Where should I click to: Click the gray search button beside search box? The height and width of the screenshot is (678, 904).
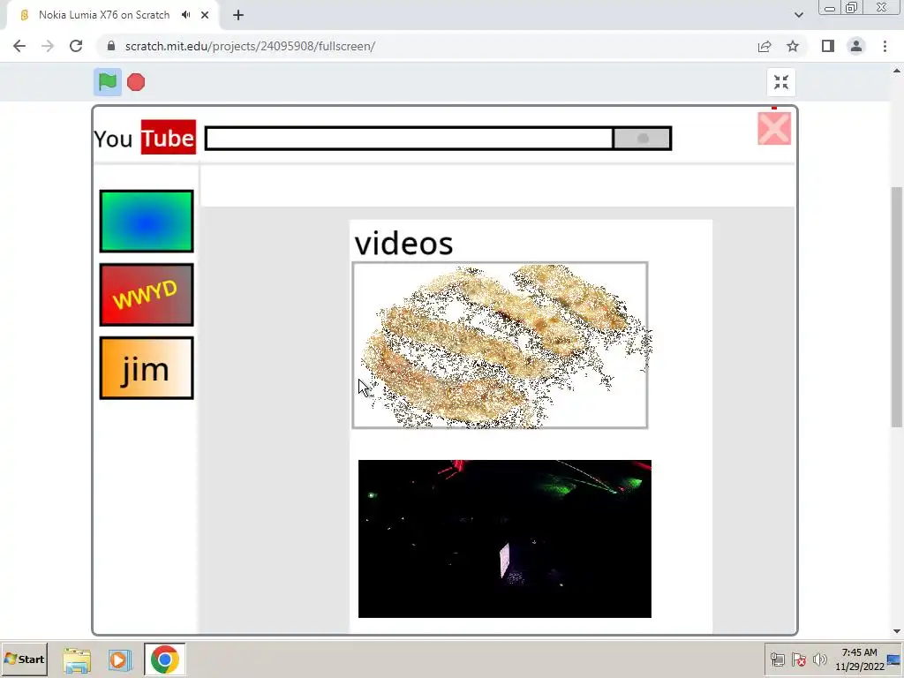pos(643,139)
